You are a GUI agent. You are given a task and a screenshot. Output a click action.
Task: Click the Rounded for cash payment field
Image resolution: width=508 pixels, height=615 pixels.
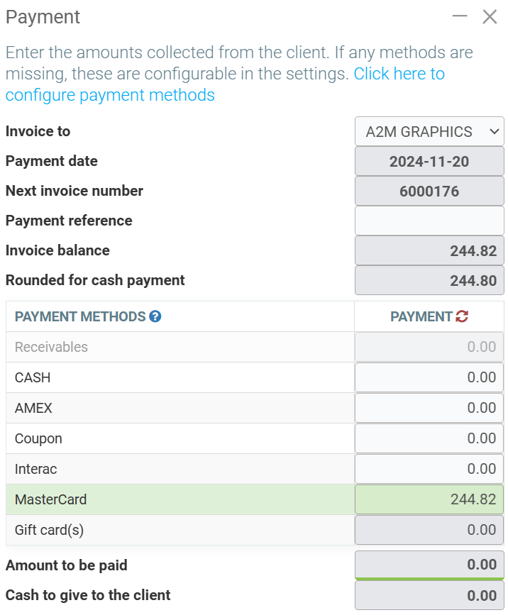(429, 280)
